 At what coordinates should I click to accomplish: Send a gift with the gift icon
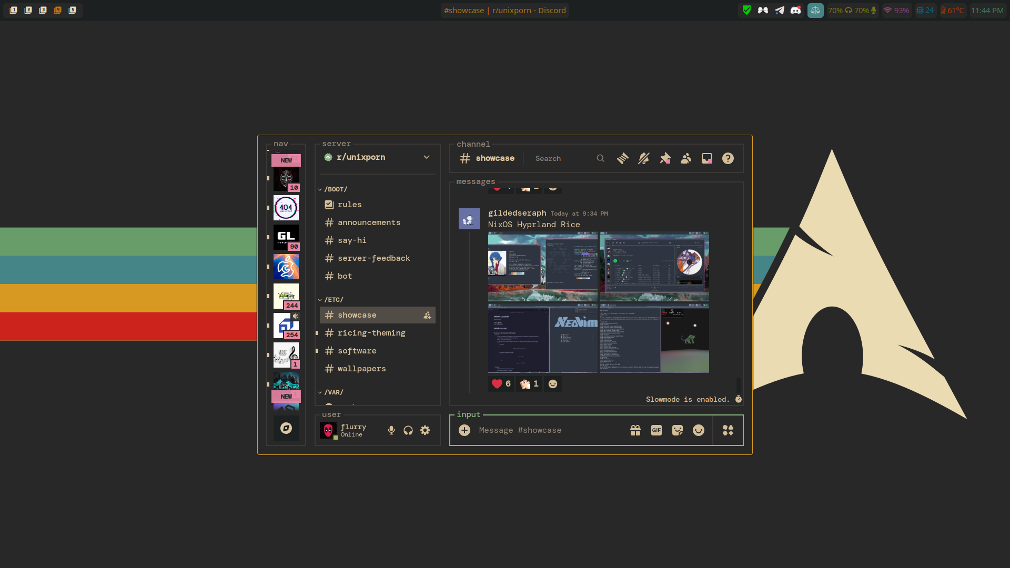click(635, 430)
